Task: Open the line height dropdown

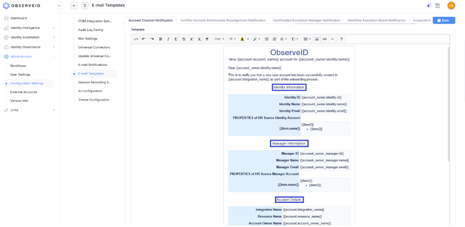Action: pyautogui.click(x=295, y=39)
